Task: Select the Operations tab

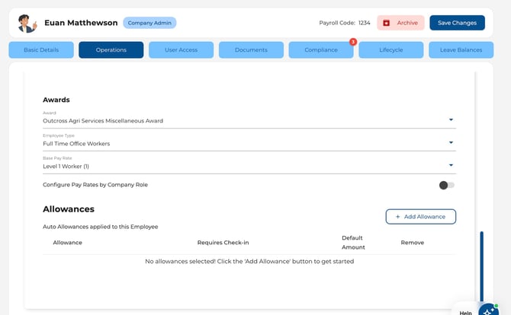Action: tap(111, 49)
